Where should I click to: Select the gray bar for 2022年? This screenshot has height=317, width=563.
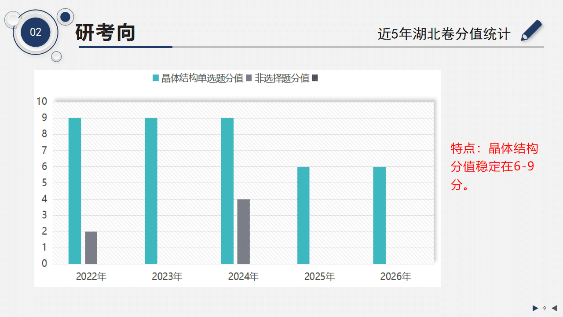(x=91, y=248)
